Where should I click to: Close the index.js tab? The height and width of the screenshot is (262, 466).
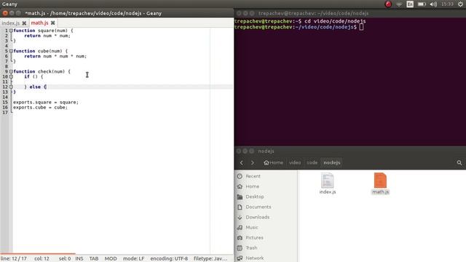24,23
